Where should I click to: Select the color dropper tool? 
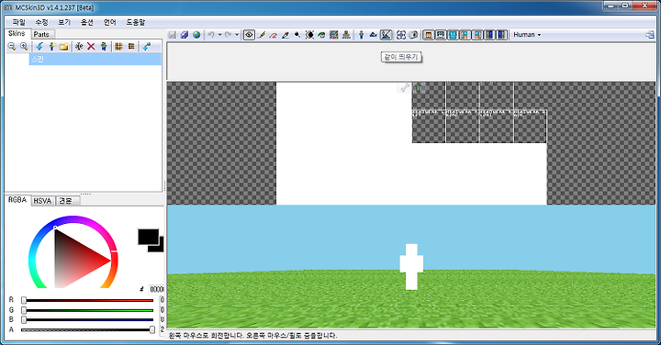click(x=286, y=35)
